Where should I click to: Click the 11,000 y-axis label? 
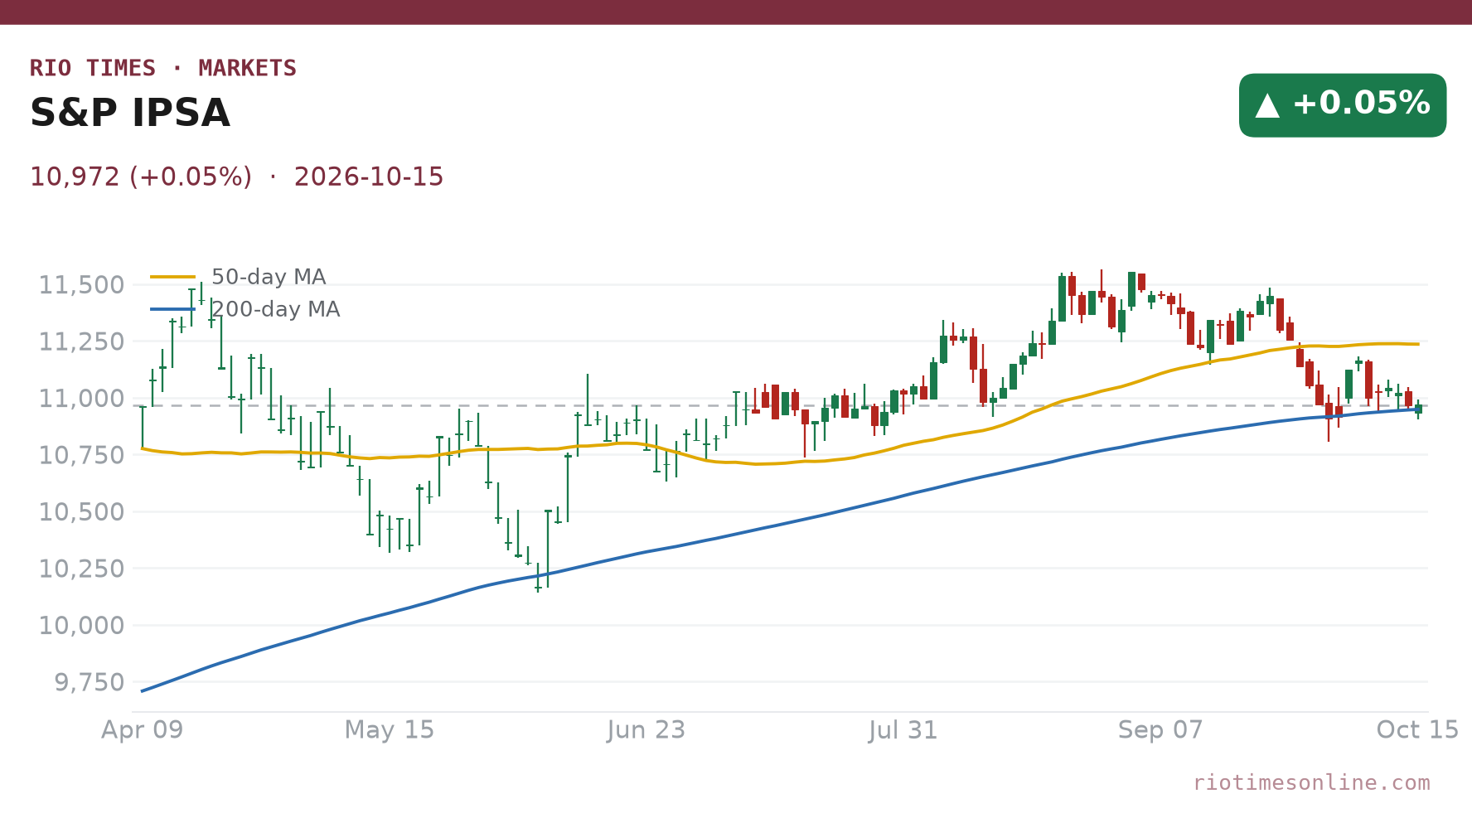81,399
